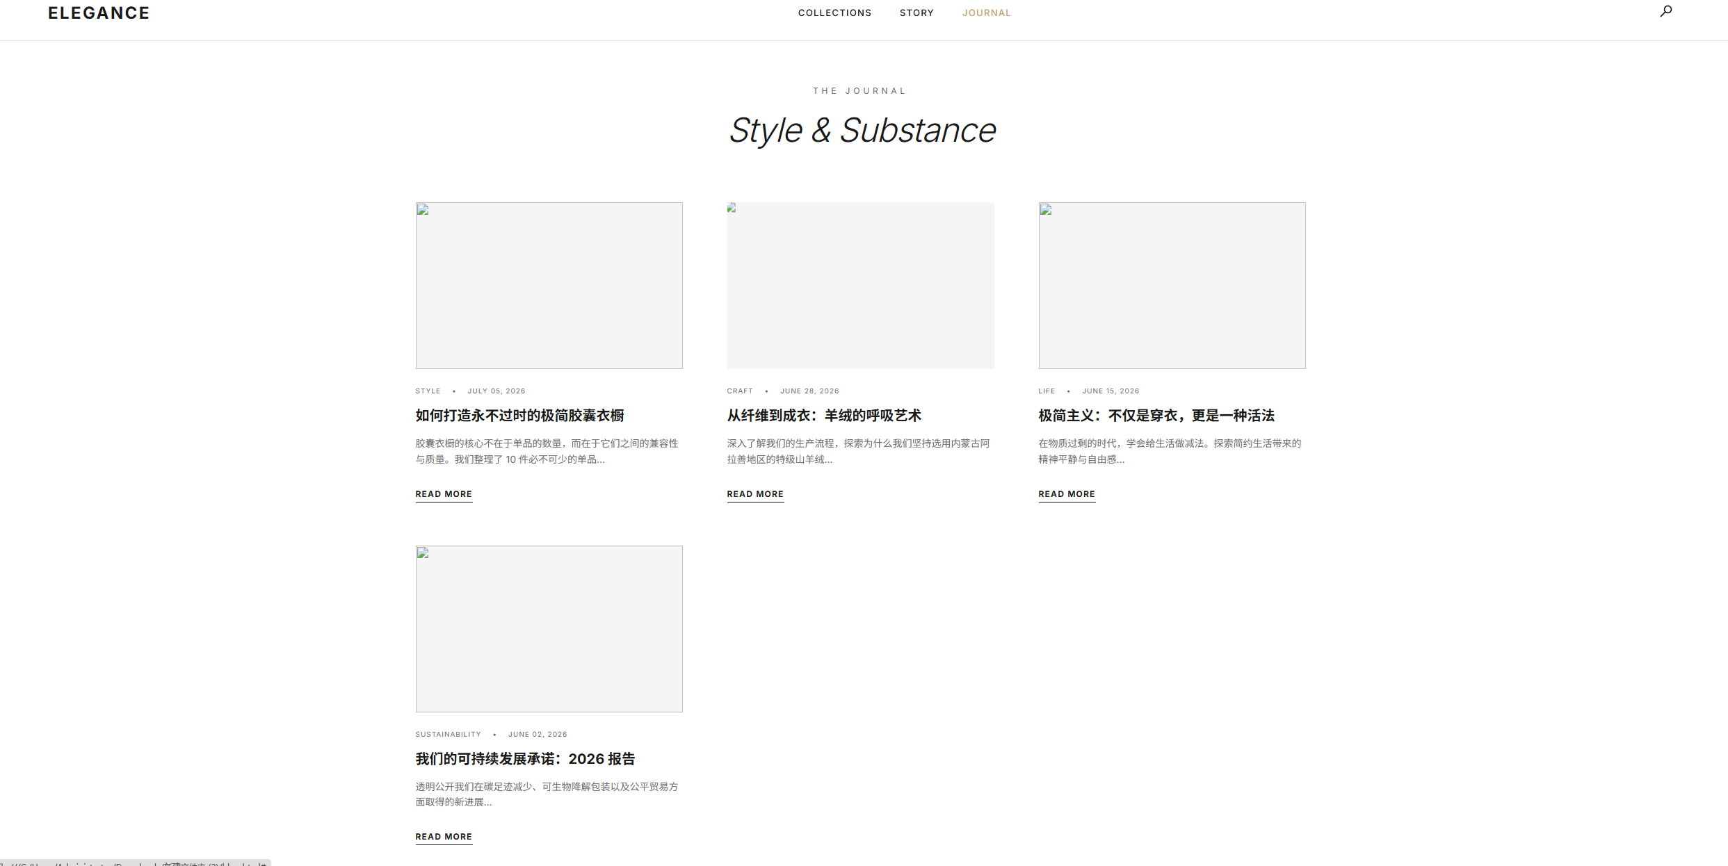Screen dimensions: 1728x866
Task: Click READ MORE under the SUSTAINABILITY article
Action: pyautogui.click(x=444, y=837)
